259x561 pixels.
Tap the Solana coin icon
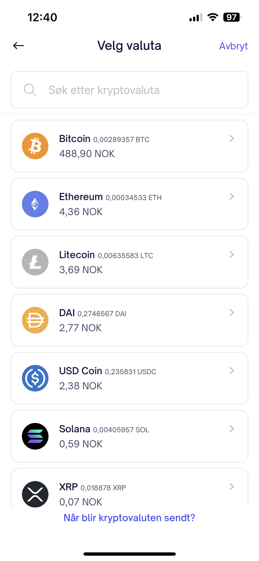(35, 436)
